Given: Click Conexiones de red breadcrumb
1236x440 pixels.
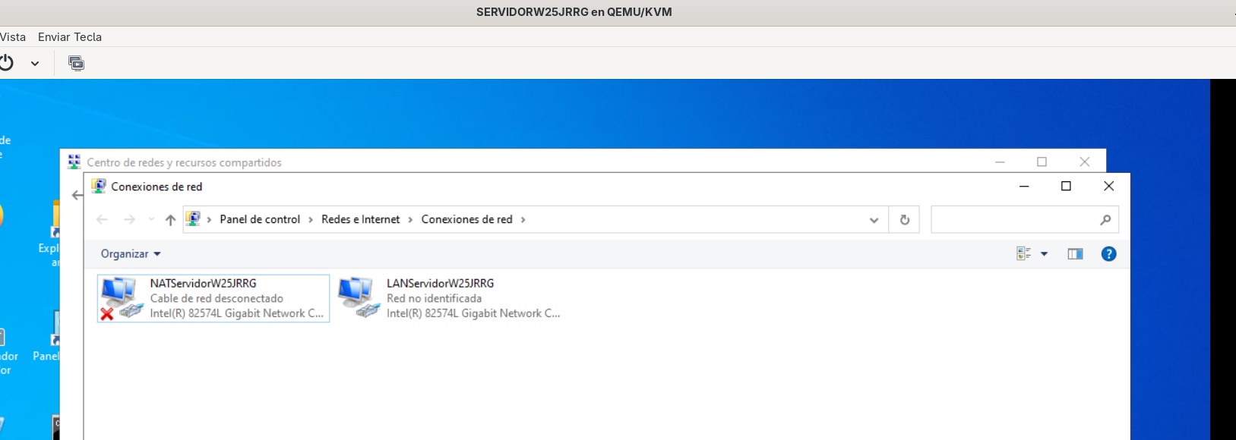Looking at the screenshot, I should 467,219.
